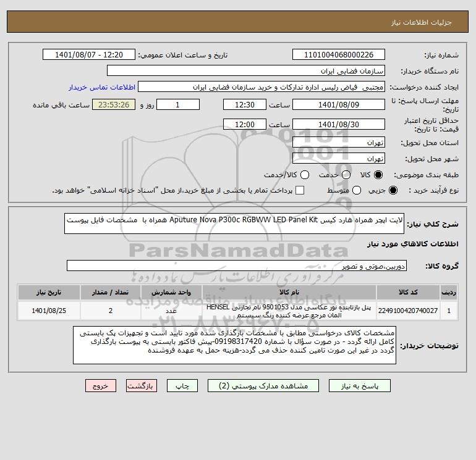Select the جزیی purchase type radio
The width and height of the screenshot is (476, 460).
tap(393, 190)
